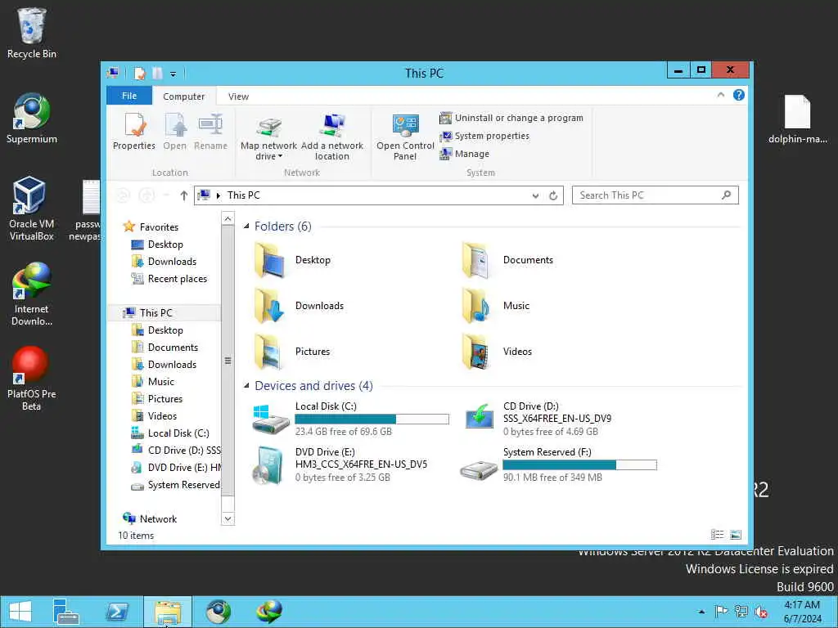
Task: Click the Local Disk (C:) usage bar
Action: 372,419
